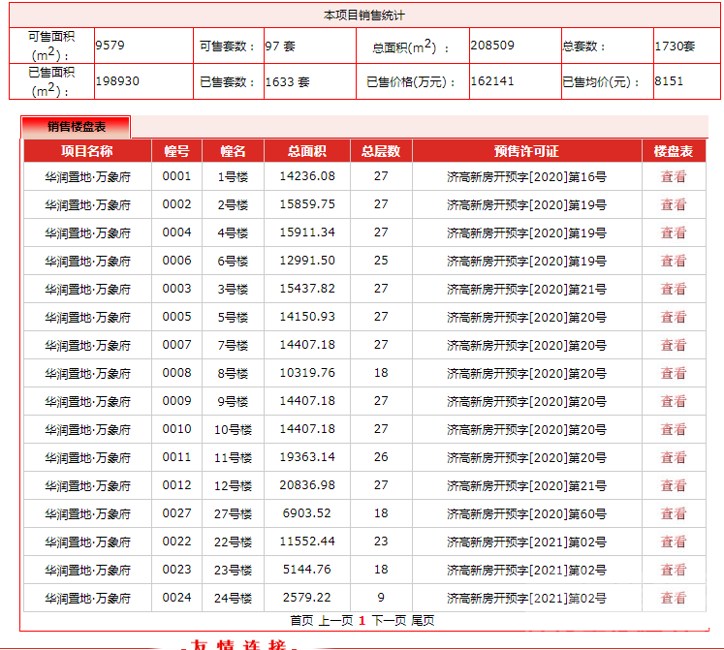Click the 幢号 column header
This screenshot has width=724, height=650.
[176, 151]
